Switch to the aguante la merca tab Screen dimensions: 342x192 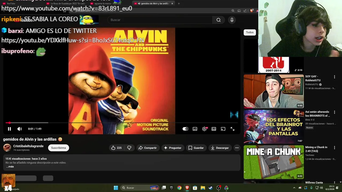(x=110, y=3)
